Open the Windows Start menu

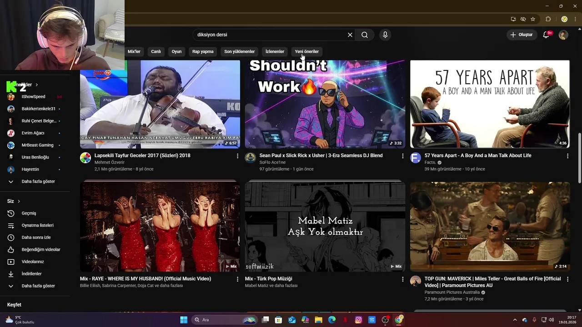tap(184, 320)
